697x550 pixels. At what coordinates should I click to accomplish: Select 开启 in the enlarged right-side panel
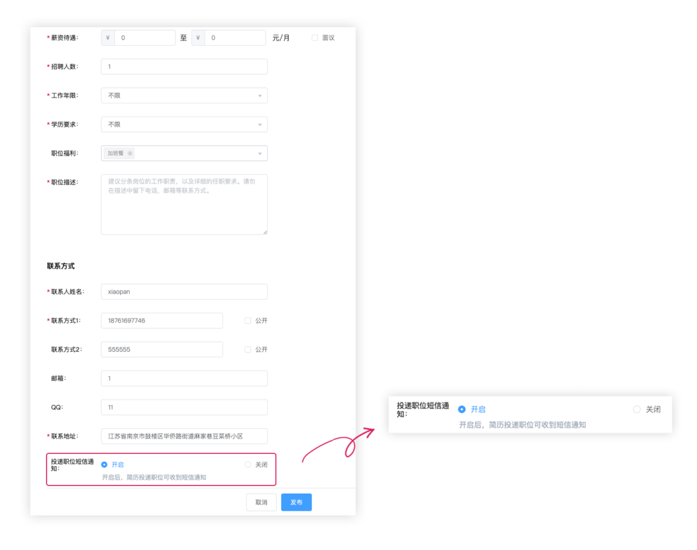pos(461,409)
